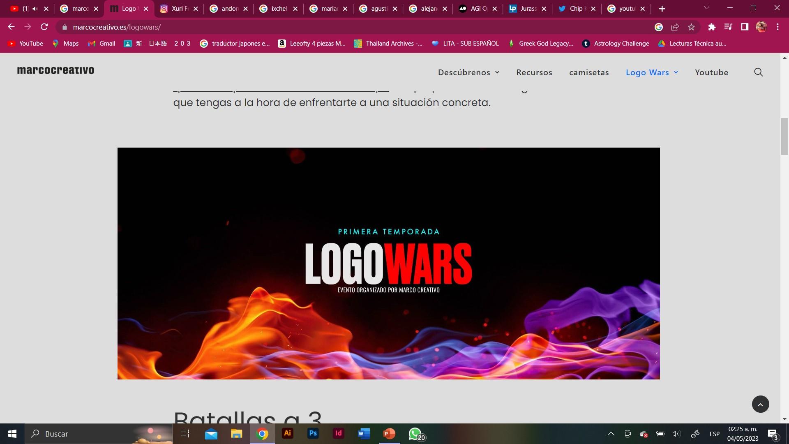Expand the Logo Wars submenu chevron
Image resolution: width=789 pixels, height=444 pixels.
pos(676,72)
